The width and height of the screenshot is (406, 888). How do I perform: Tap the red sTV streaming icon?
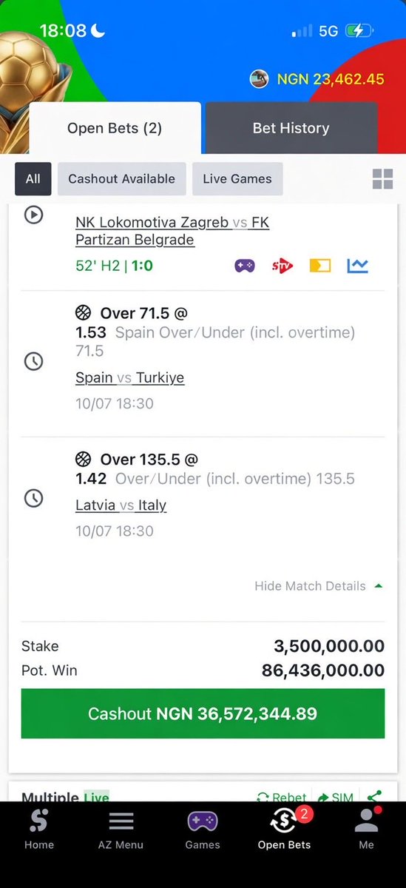pos(282,265)
